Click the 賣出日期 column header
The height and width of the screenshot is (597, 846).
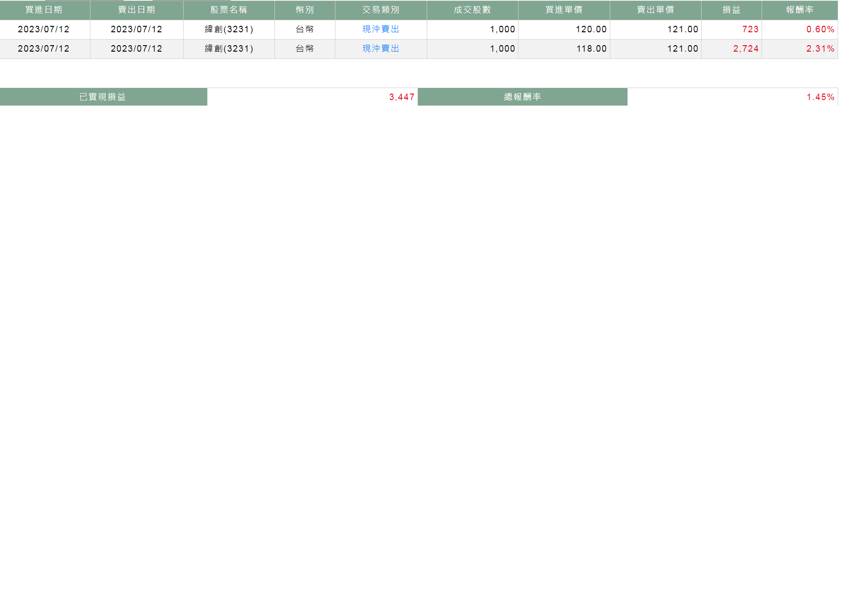(137, 10)
